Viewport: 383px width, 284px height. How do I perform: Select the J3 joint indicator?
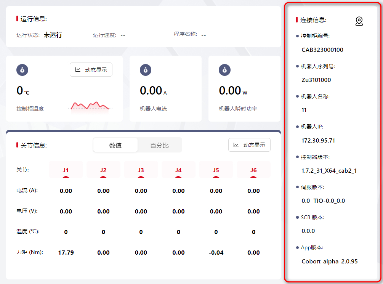(141, 170)
